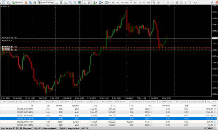Open the Data Window magnifier icon

tap(8, 2)
